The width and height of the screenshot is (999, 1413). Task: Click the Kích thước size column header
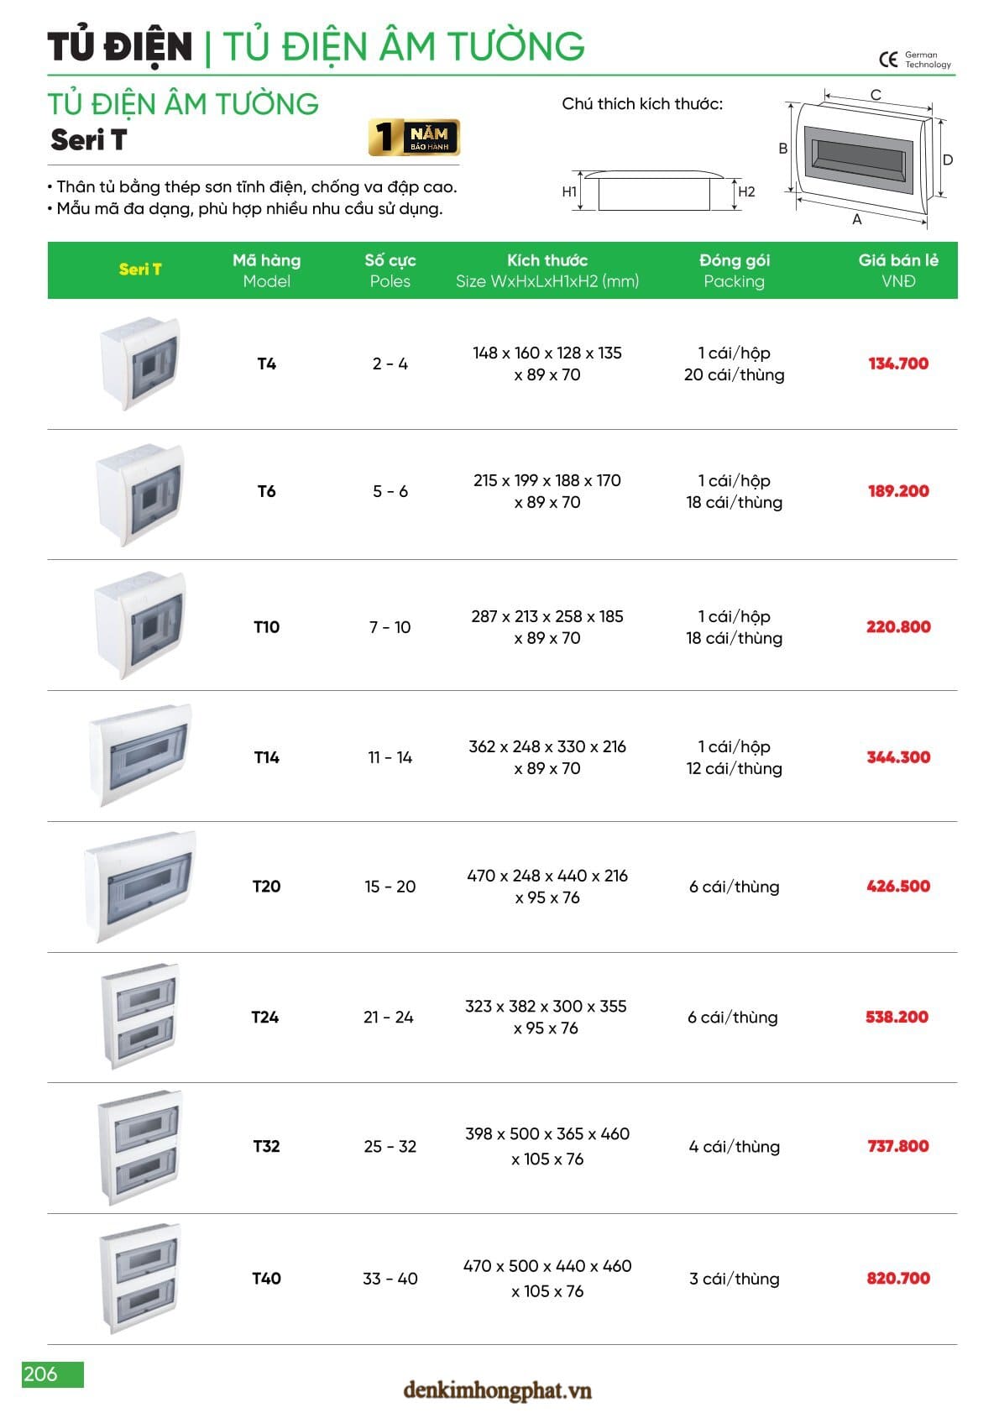tap(547, 270)
